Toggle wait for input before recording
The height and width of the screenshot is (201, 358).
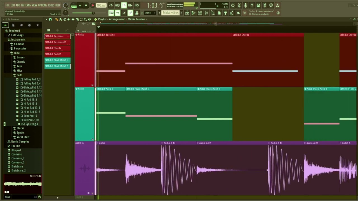pyautogui.click(x=117, y=5)
